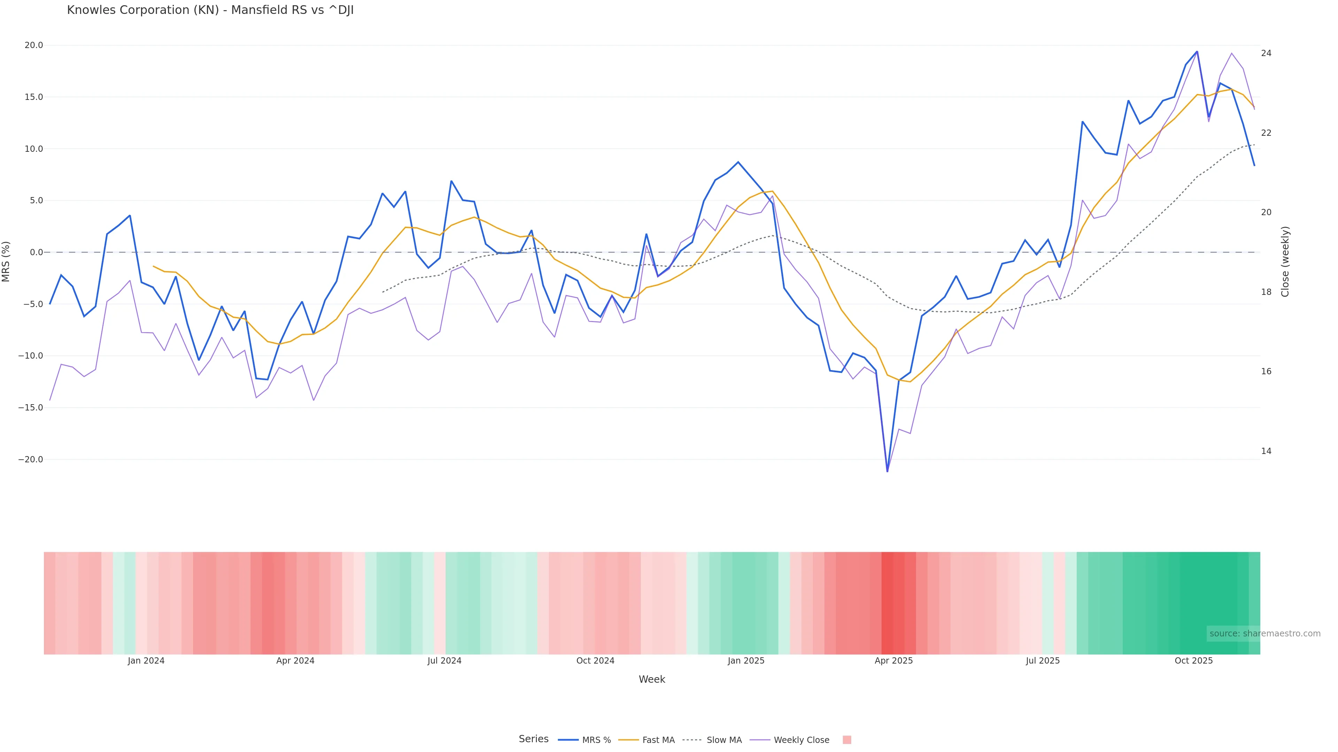Image resolution: width=1338 pixels, height=752 pixels.
Task: Click the −20.0 tick on MRS axis
Action: (31, 459)
